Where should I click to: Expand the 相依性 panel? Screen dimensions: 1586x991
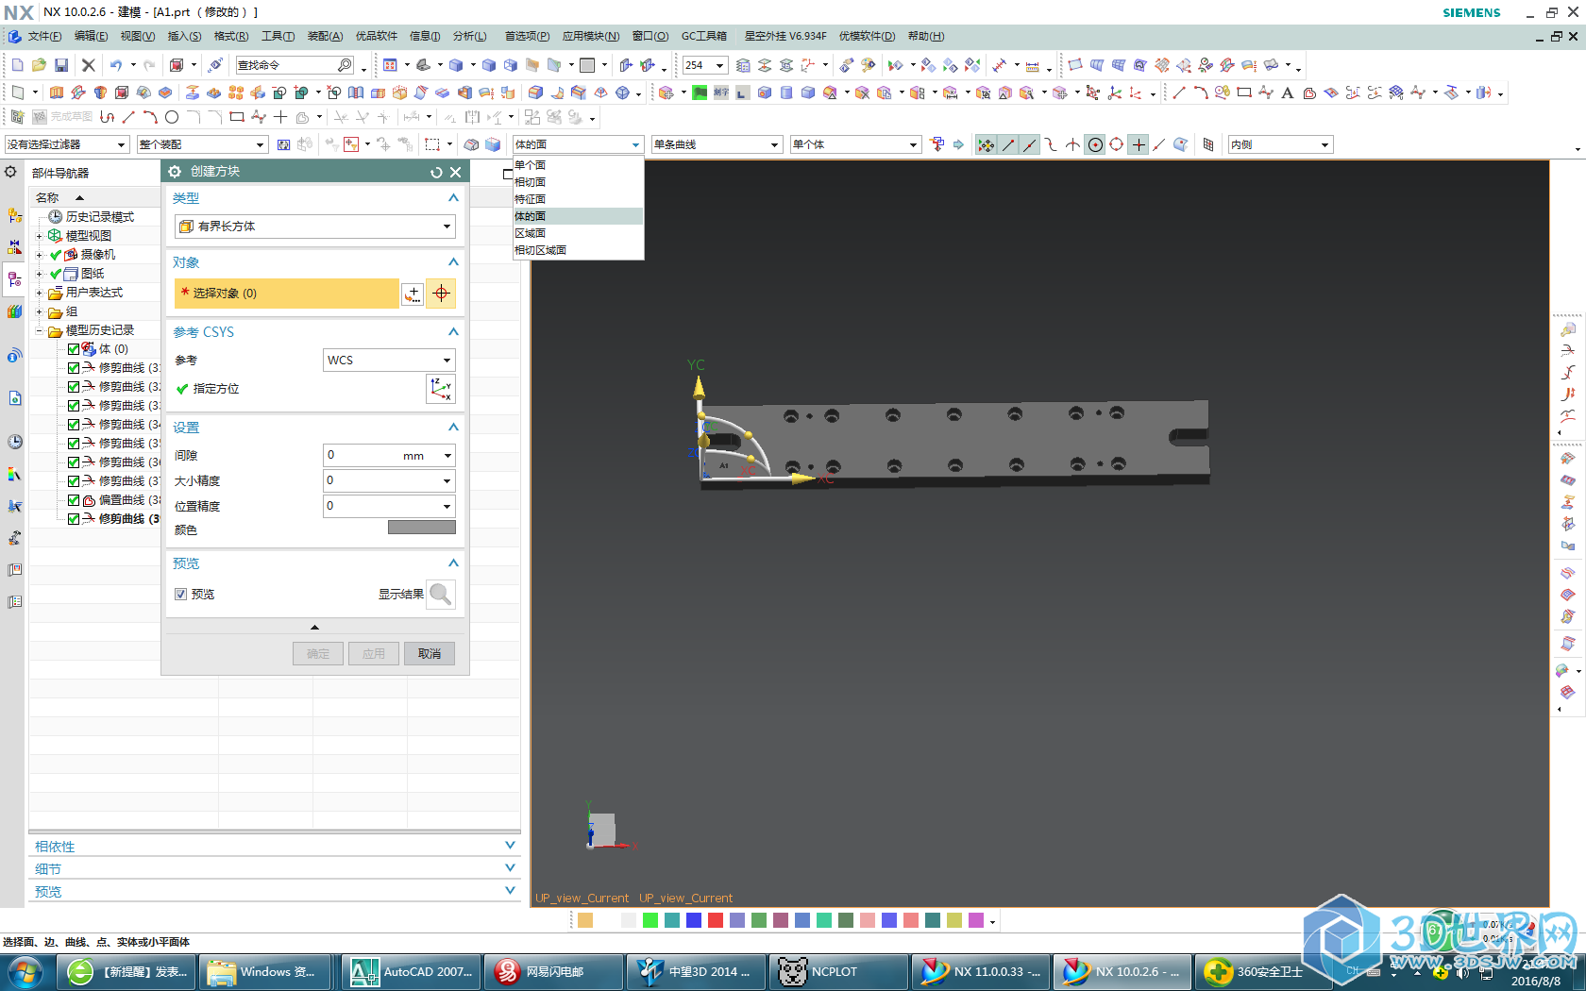click(510, 846)
